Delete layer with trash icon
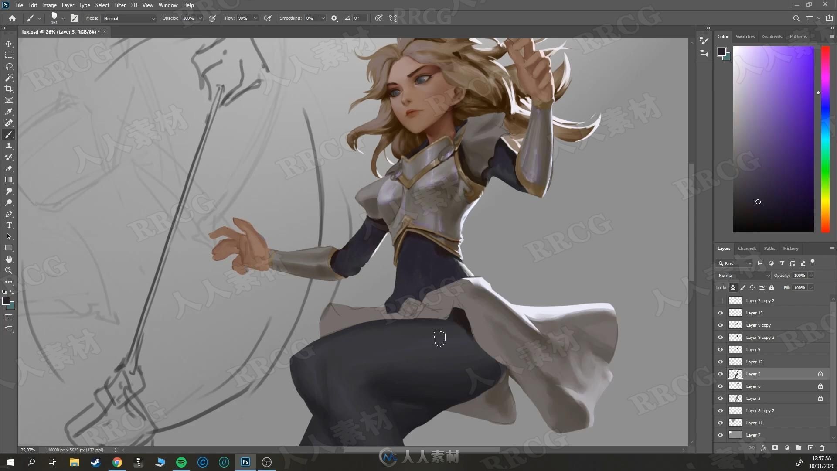The width and height of the screenshot is (837, 471). [x=822, y=448]
